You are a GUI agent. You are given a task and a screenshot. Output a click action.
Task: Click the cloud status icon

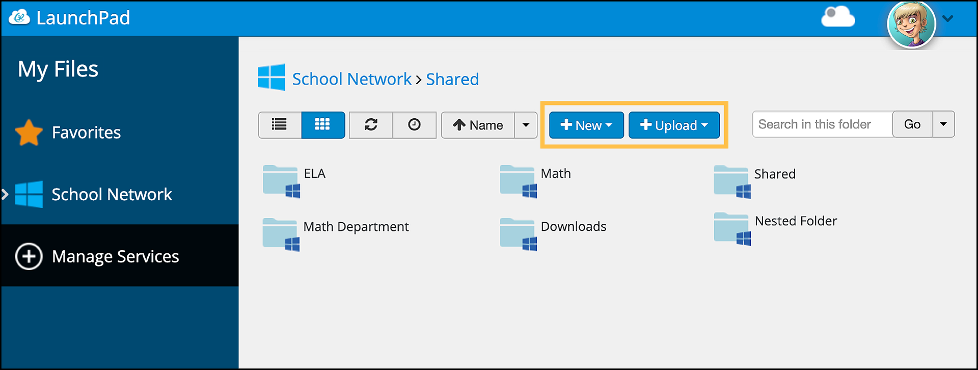click(x=838, y=18)
